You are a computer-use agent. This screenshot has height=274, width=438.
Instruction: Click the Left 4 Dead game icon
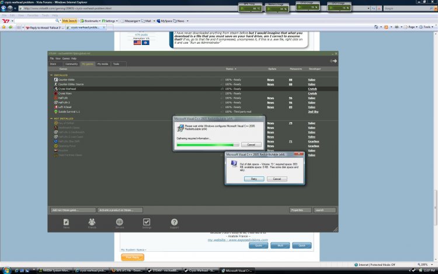pyautogui.click(x=55, y=107)
